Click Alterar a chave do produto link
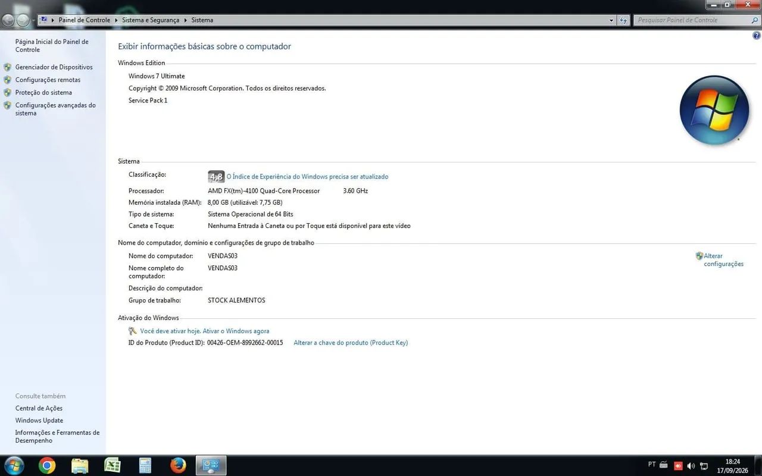The height and width of the screenshot is (476, 762). [351, 343]
